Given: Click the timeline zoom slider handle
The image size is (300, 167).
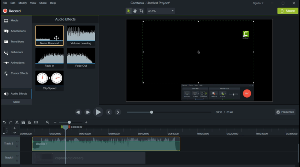Looking at the screenshot, I should pos(69,122).
